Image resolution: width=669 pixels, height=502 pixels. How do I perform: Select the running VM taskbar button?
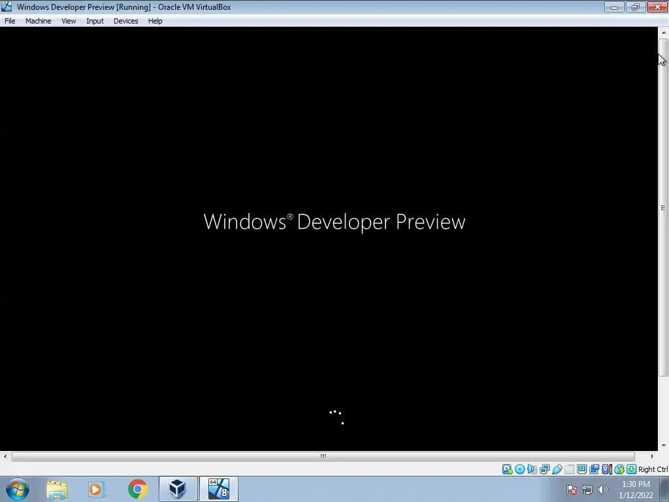[219, 489]
